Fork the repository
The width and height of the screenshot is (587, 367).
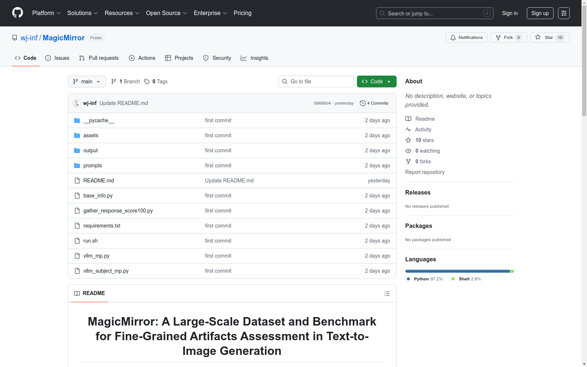508,37
